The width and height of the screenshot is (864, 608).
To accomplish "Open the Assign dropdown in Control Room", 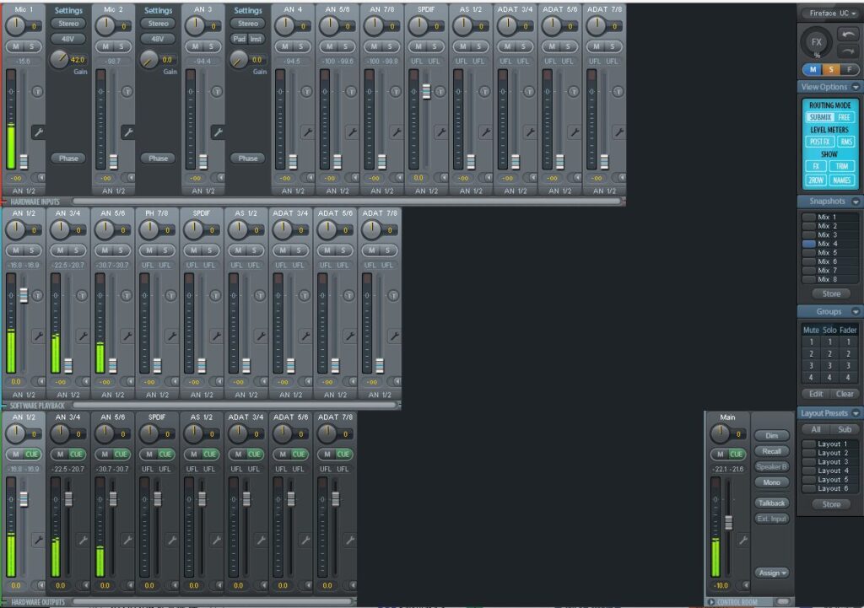I will [772, 573].
